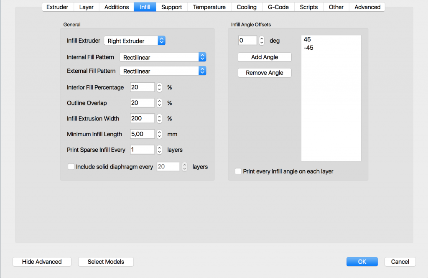Switch to the Other tab
428x278 pixels.
point(336,7)
